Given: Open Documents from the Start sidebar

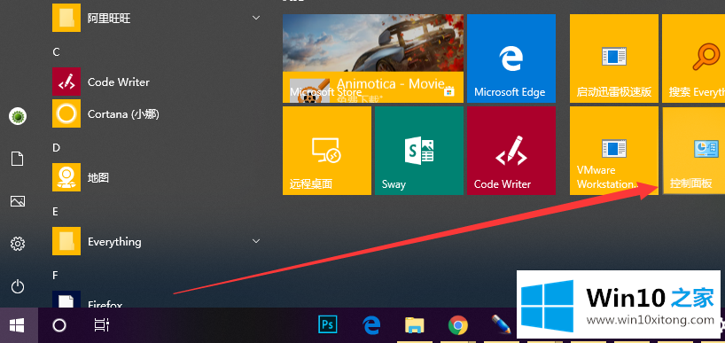Looking at the screenshot, I should click(18, 159).
